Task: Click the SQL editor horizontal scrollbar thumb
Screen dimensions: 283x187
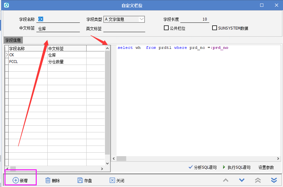Action: [x=121, y=158]
